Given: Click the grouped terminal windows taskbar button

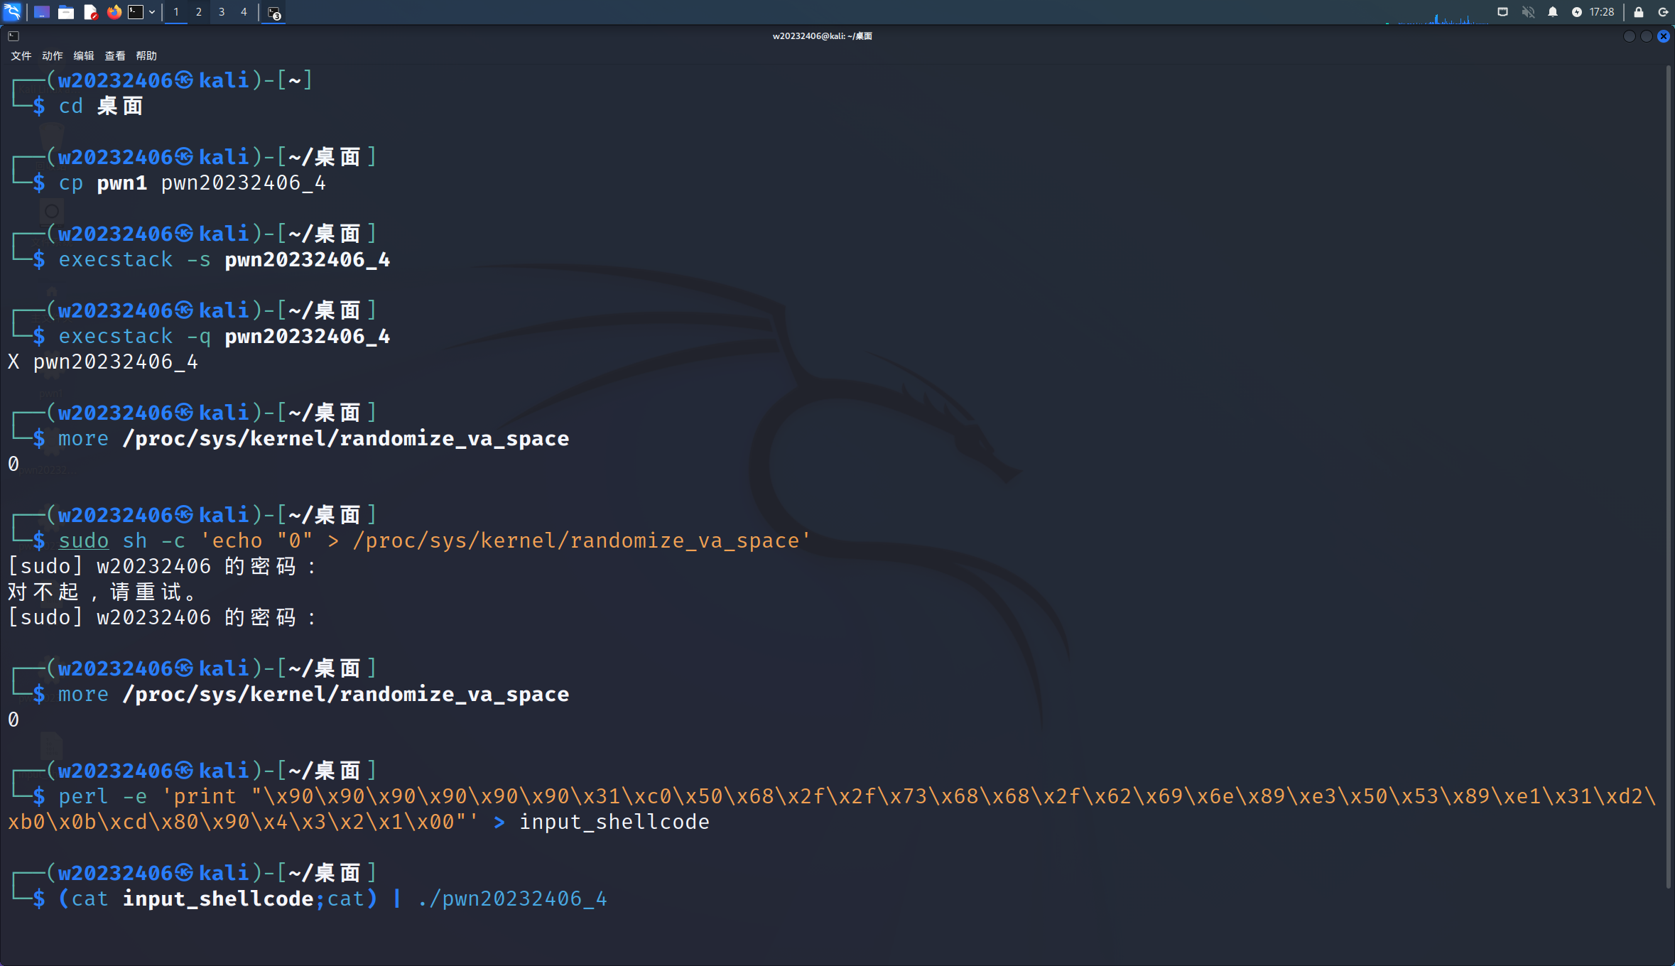Looking at the screenshot, I should pos(274,12).
